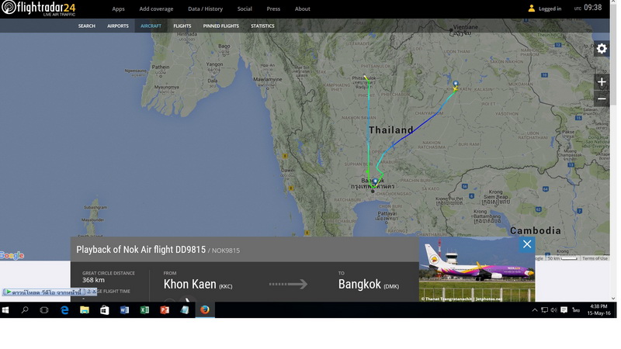Click the Nok Air aircraft photo
The height and width of the screenshot is (349, 621).
coord(477,269)
